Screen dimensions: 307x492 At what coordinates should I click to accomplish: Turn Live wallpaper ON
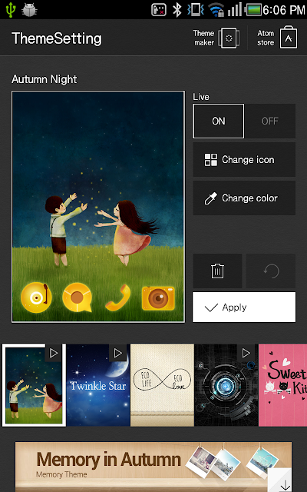(218, 121)
